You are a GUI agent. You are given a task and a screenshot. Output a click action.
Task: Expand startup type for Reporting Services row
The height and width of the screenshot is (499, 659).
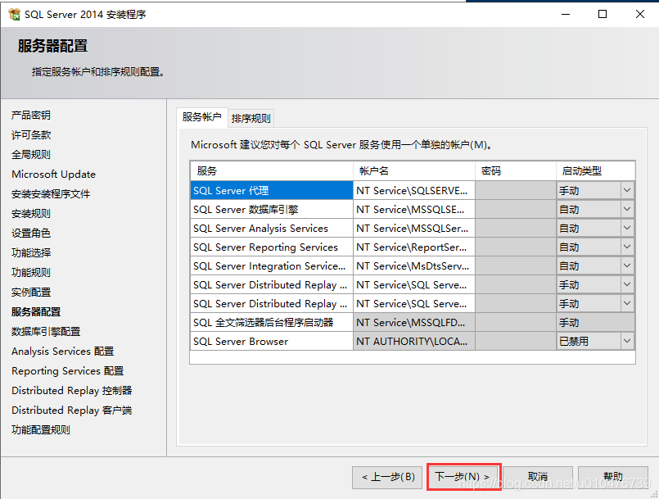[627, 247]
